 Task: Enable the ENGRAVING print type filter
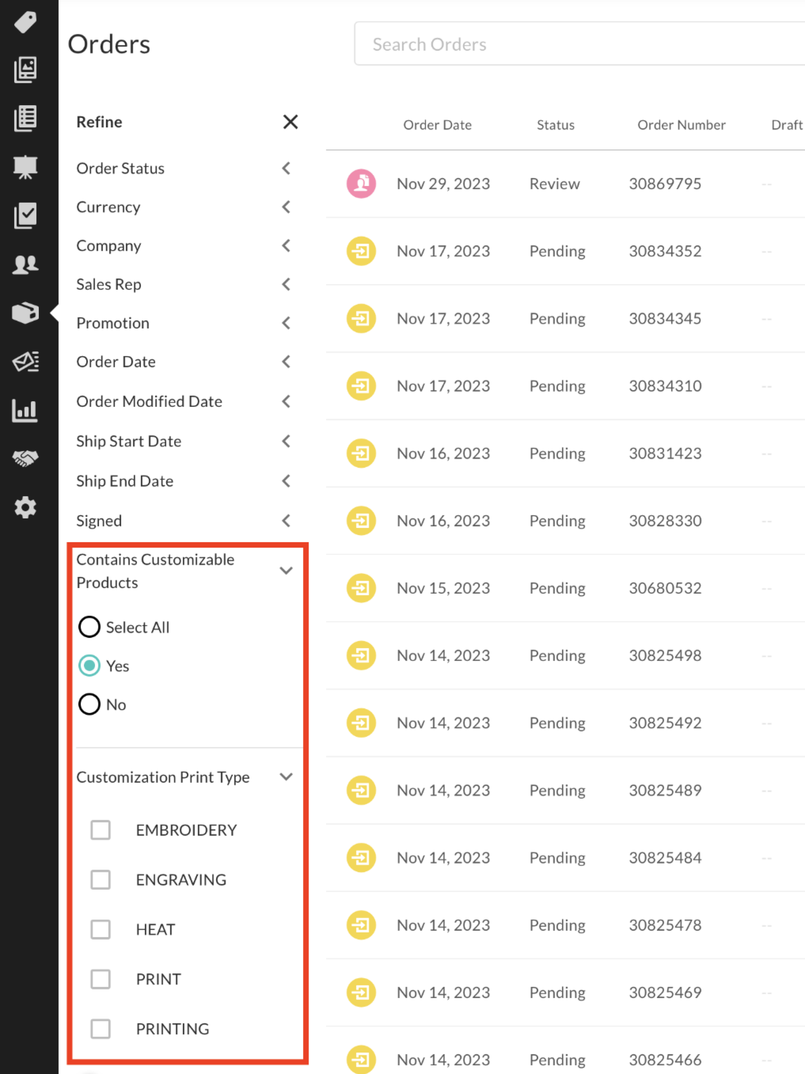(x=101, y=880)
